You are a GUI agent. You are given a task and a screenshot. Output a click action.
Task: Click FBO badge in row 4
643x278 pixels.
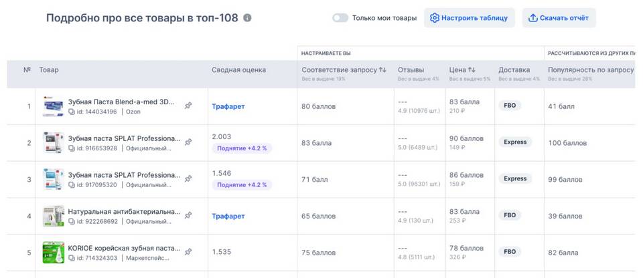[x=510, y=215]
